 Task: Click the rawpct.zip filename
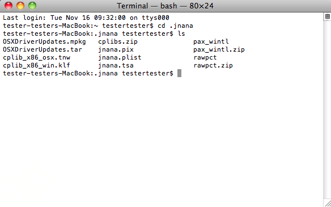point(213,65)
